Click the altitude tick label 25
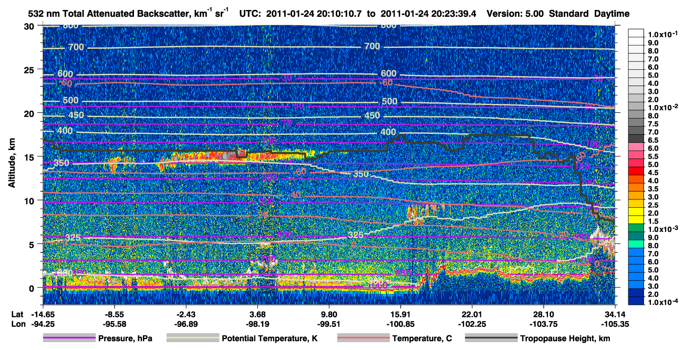Viewport: 683px width, 350px height. [x=30, y=70]
